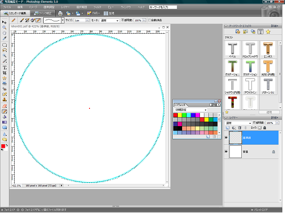Open the モード blend mode dropdown

(x=110, y=20)
